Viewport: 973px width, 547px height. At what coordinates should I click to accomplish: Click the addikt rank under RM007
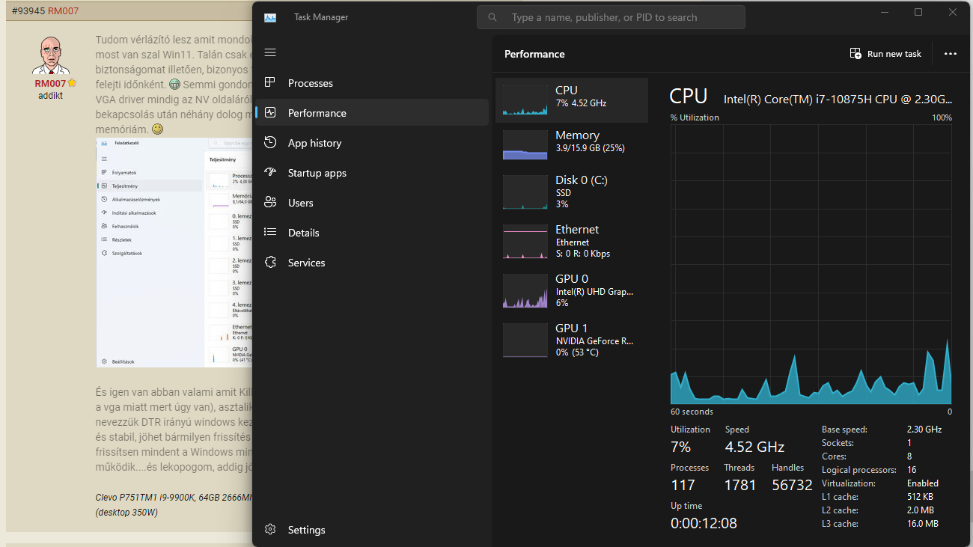50,96
